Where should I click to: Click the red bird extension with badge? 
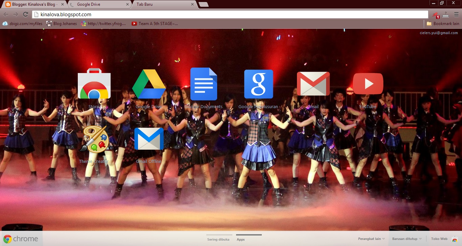[436, 15]
